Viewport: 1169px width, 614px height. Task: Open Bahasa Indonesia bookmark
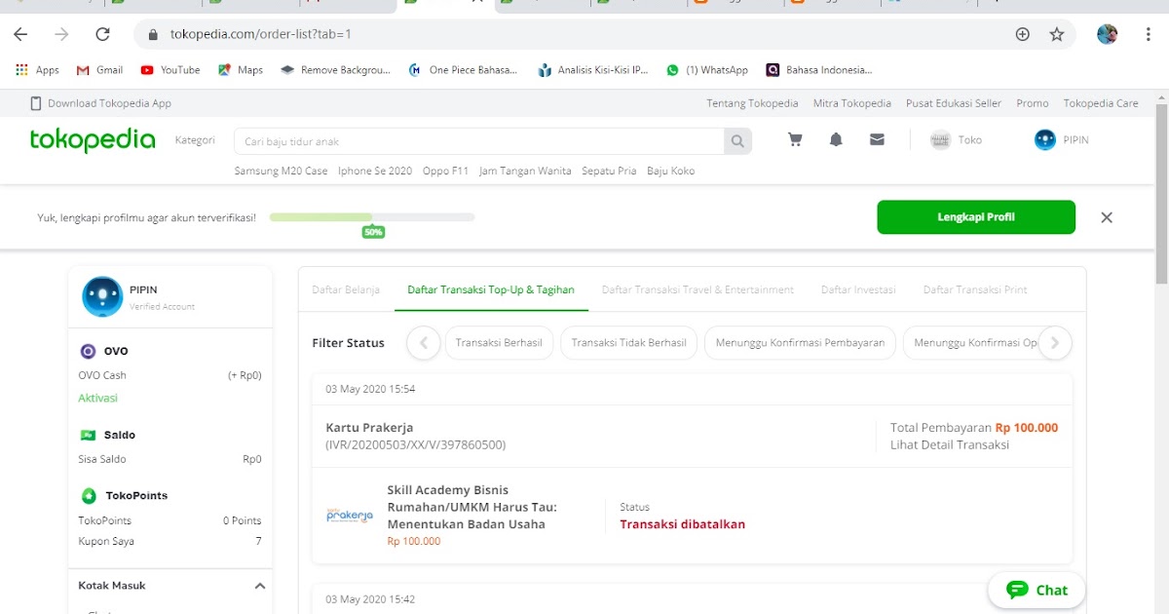click(x=819, y=70)
